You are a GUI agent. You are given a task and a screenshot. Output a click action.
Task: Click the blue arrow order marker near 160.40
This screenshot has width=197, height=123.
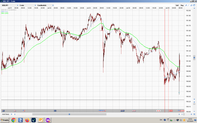(x=179, y=93)
